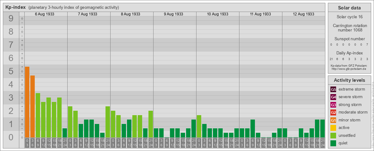Click the yellow 'active' legend swatch

click(x=333, y=128)
